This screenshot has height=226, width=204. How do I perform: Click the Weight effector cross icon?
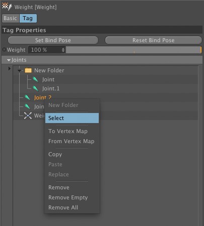pos(28,116)
